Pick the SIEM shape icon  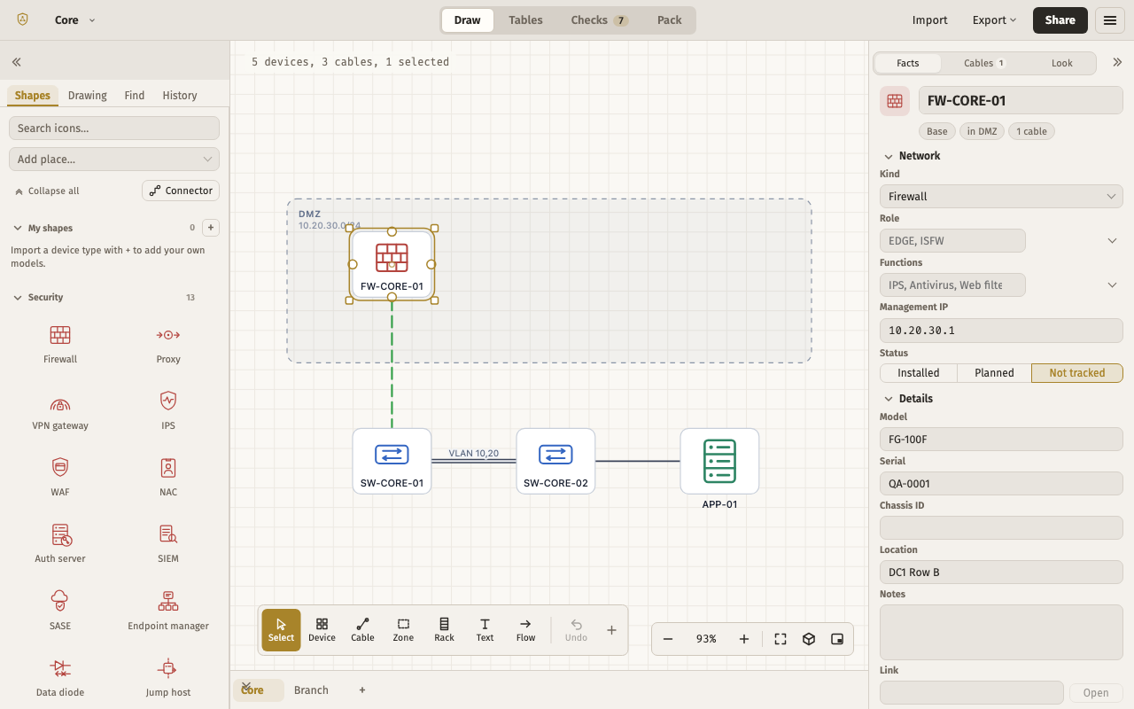coord(168,534)
